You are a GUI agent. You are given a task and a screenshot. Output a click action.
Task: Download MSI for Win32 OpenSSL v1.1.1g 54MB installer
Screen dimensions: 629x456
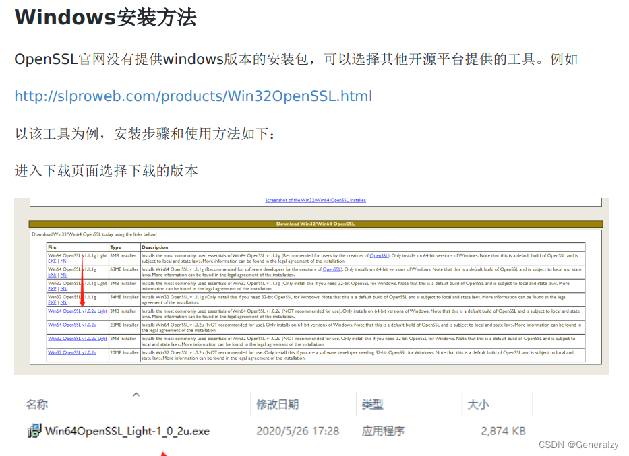coord(64,302)
